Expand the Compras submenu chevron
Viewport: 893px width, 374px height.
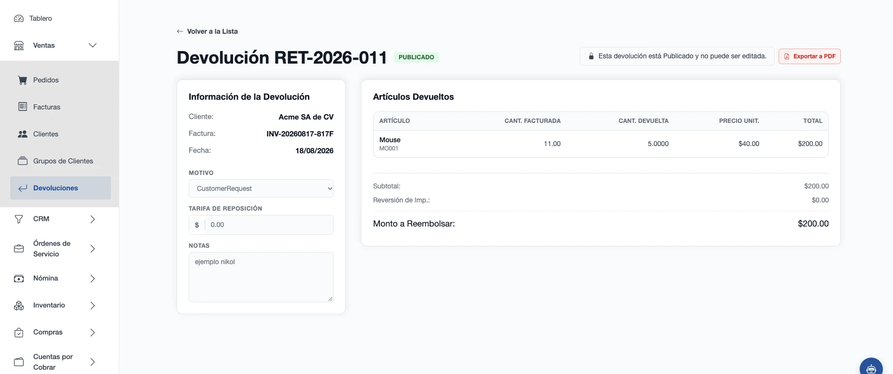click(93, 333)
